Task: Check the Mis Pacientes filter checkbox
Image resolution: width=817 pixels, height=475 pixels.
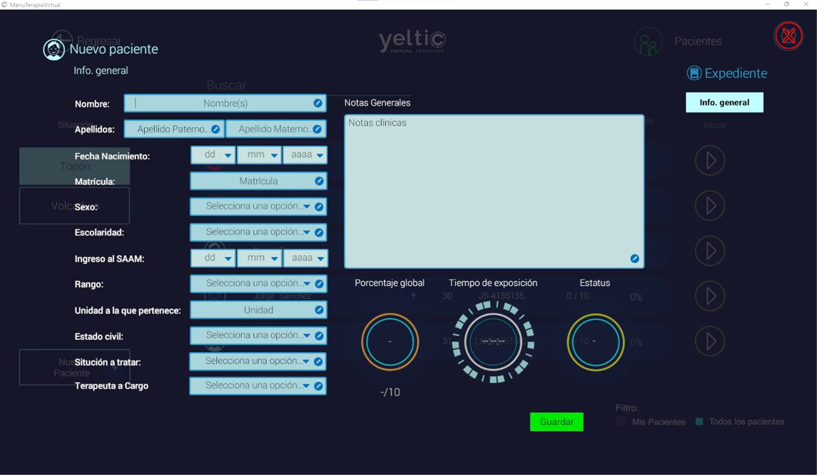Action: [x=621, y=422]
